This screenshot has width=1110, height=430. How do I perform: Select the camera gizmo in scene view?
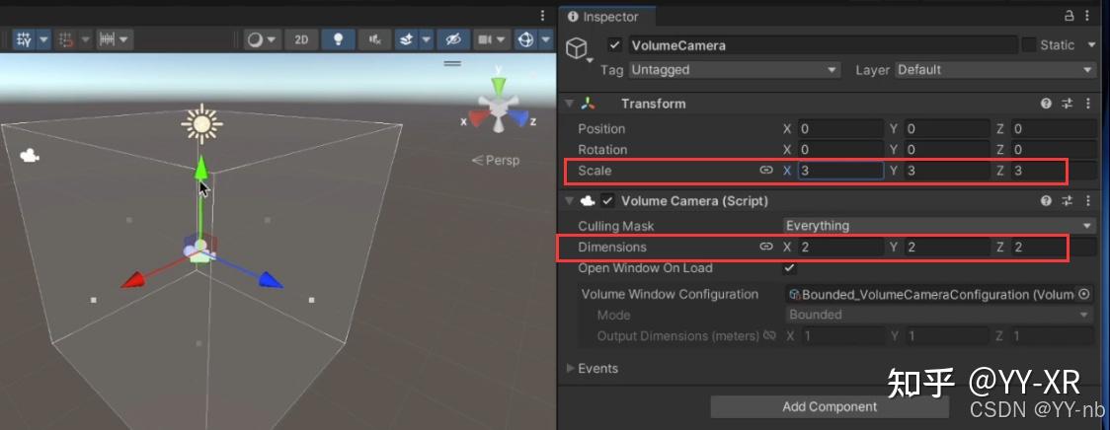pyautogui.click(x=29, y=155)
